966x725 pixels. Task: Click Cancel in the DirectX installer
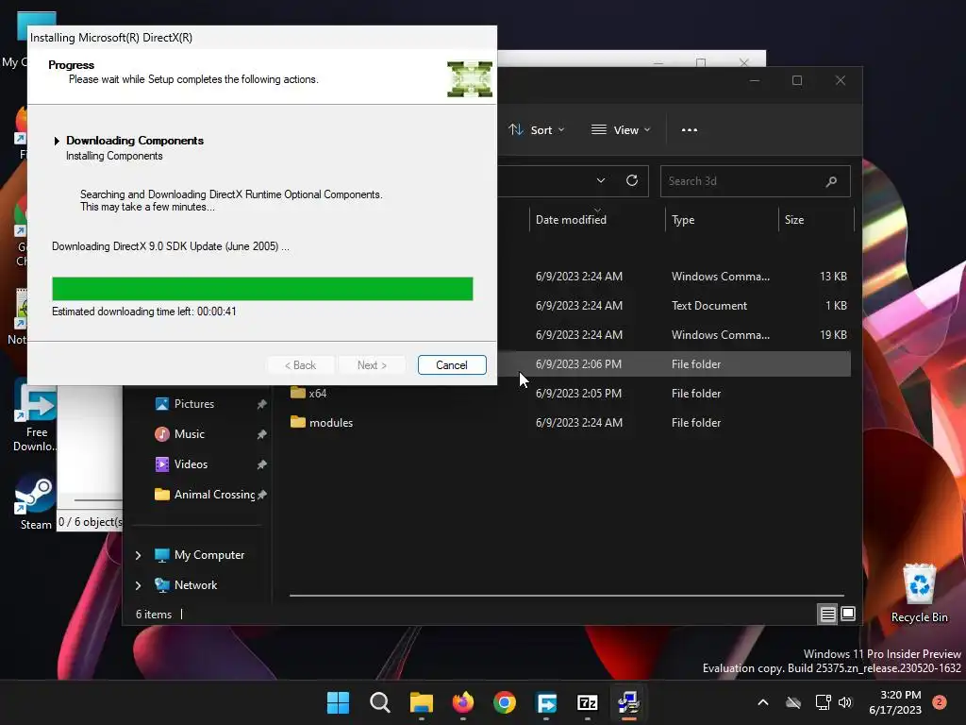coord(452,365)
